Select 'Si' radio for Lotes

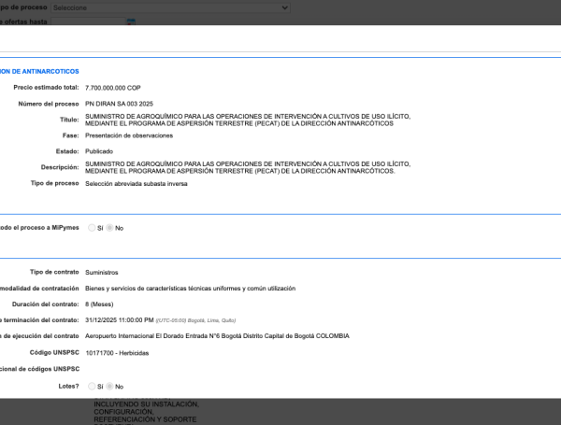[92, 386]
